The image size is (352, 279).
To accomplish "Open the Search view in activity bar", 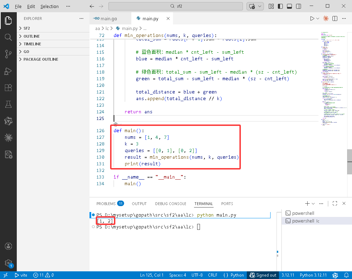I will click(x=8, y=37).
